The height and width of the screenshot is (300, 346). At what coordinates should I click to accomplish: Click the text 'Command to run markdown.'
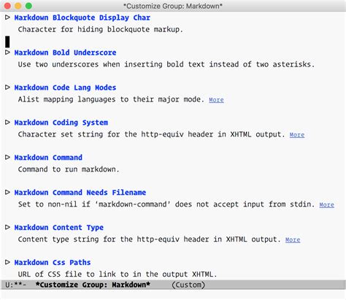pos(69,169)
